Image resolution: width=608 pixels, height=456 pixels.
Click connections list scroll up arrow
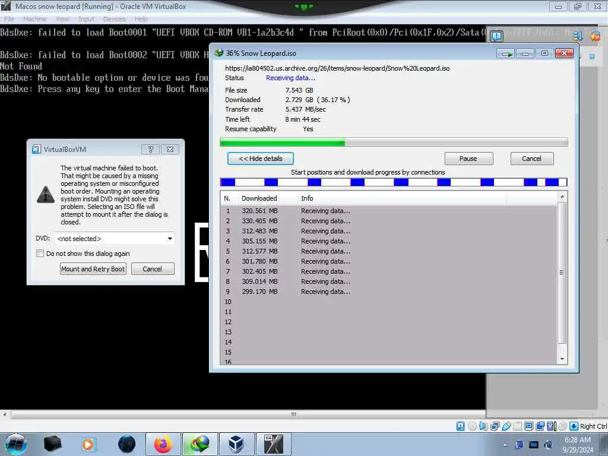562,197
